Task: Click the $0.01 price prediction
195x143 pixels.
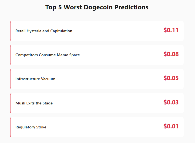Action: coord(171,126)
